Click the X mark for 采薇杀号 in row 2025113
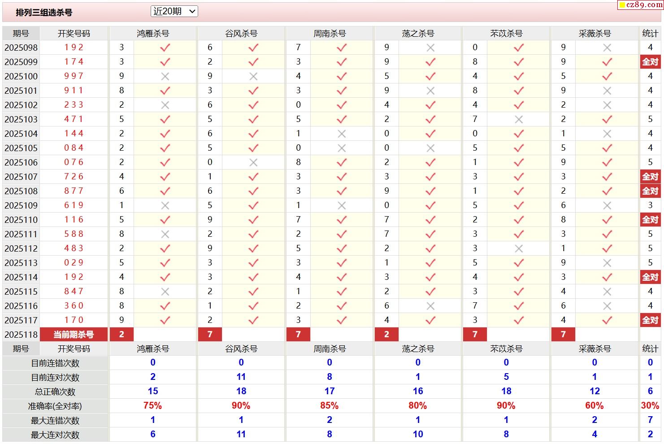The width and height of the screenshot is (664, 444). tap(607, 263)
